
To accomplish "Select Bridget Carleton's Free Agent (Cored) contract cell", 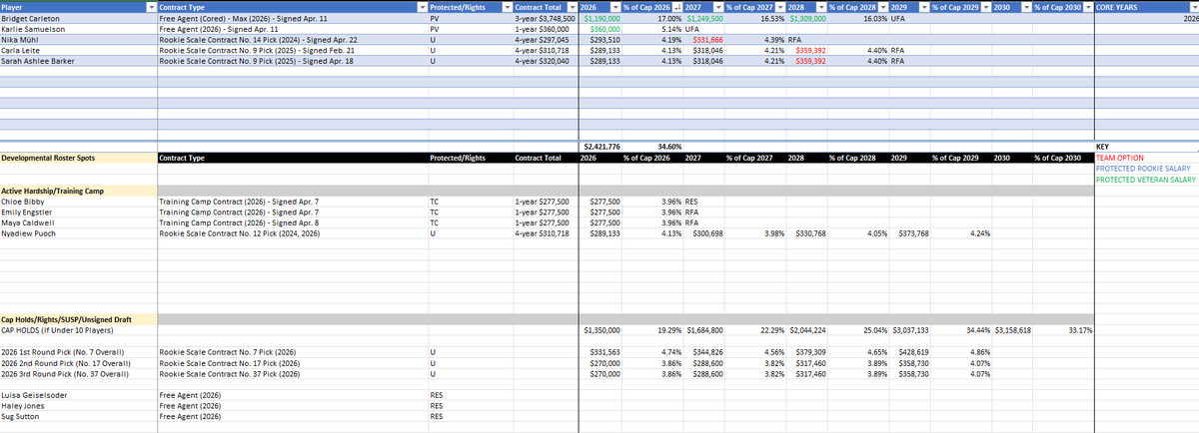I will click(x=292, y=18).
